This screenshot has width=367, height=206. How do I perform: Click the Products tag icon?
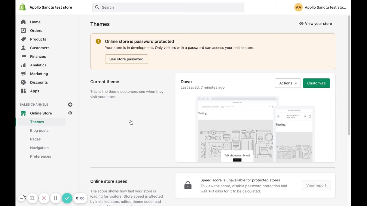click(24, 39)
